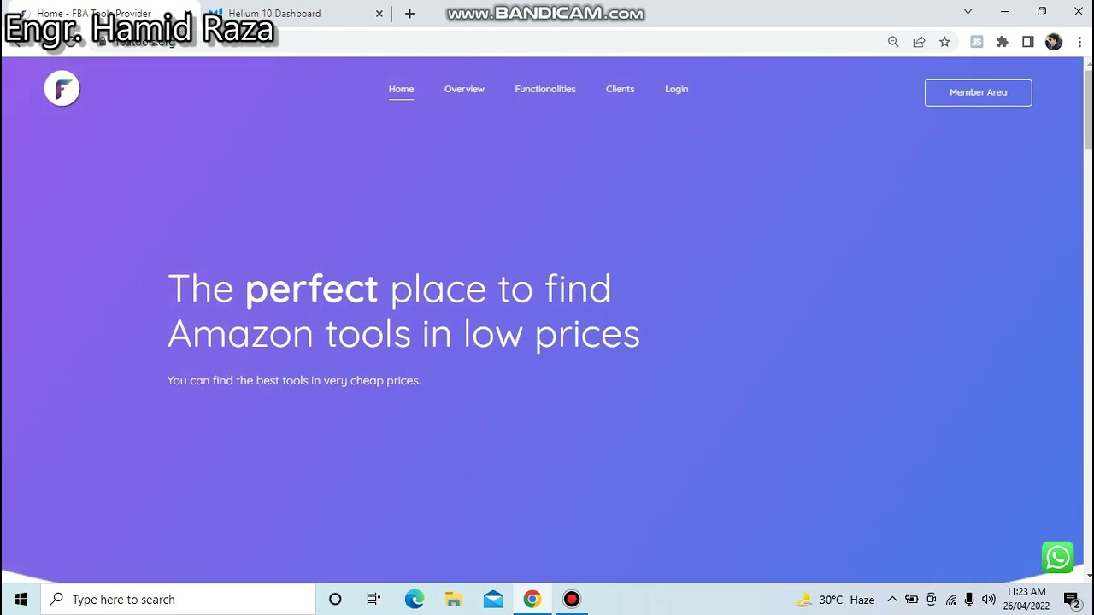This screenshot has width=1094, height=615.
Task: Open network icon in system tray
Action: [x=950, y=600]
